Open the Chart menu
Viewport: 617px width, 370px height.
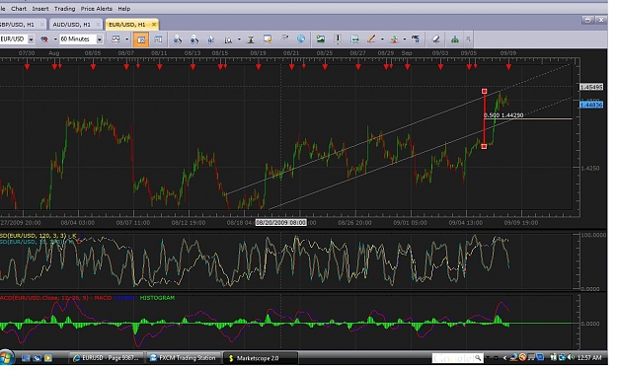point(19,8)
